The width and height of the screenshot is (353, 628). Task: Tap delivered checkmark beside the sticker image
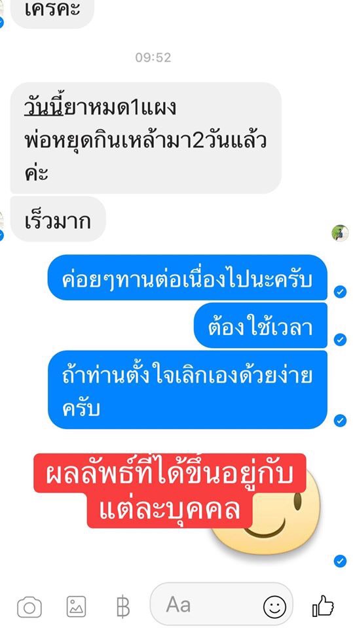click(x=340, y=561)
